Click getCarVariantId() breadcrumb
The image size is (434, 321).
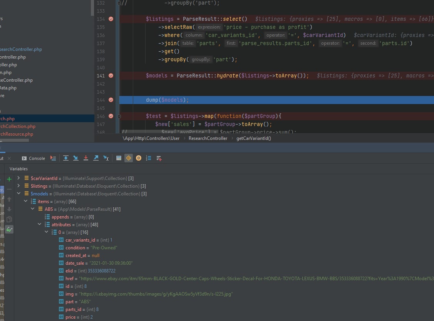[253, 138]
